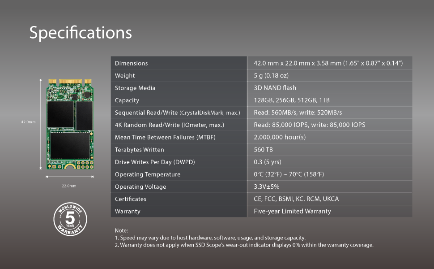Image resolution: width=434 pixels, height=269 pixels.
Task: Click the 22.0mm dimension label
Action: click(x=69, y=185)
